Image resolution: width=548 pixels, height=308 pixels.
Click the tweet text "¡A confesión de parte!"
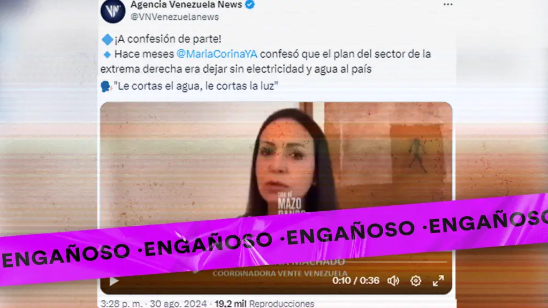pyautogui.click(x=168, y=39)
